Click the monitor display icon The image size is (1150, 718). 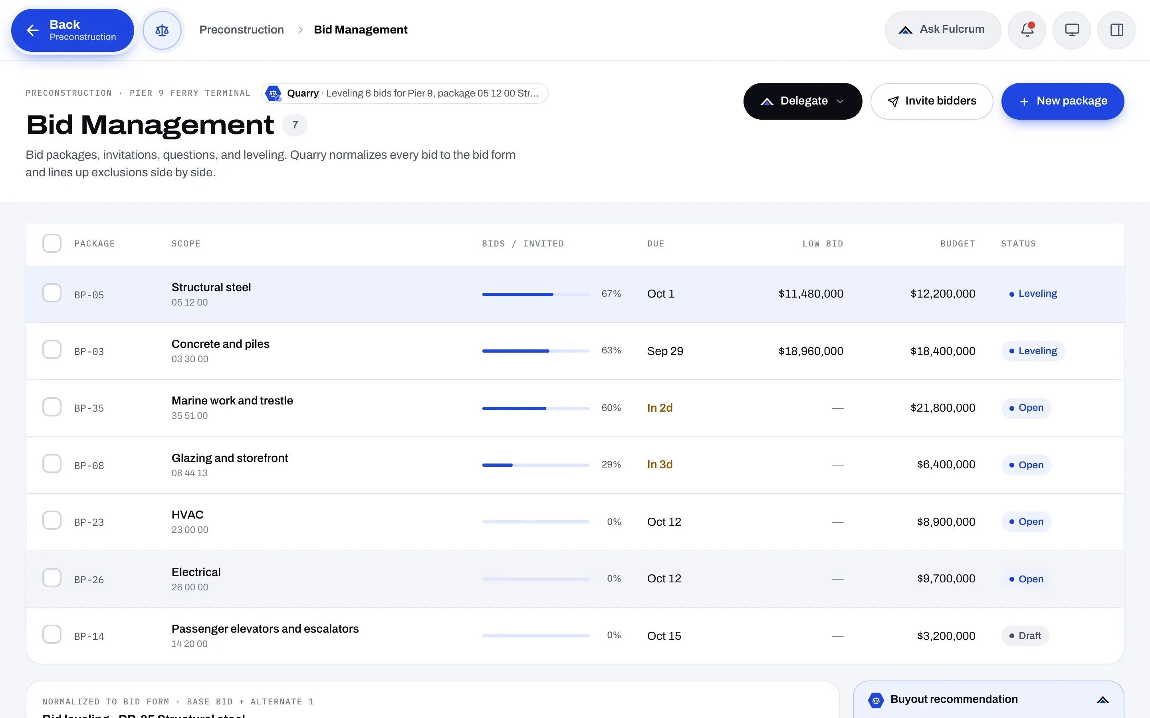tap(1072, 30)
